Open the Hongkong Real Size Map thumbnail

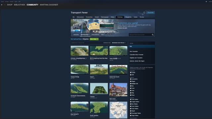pyautogui.click(x=99, y=51)
